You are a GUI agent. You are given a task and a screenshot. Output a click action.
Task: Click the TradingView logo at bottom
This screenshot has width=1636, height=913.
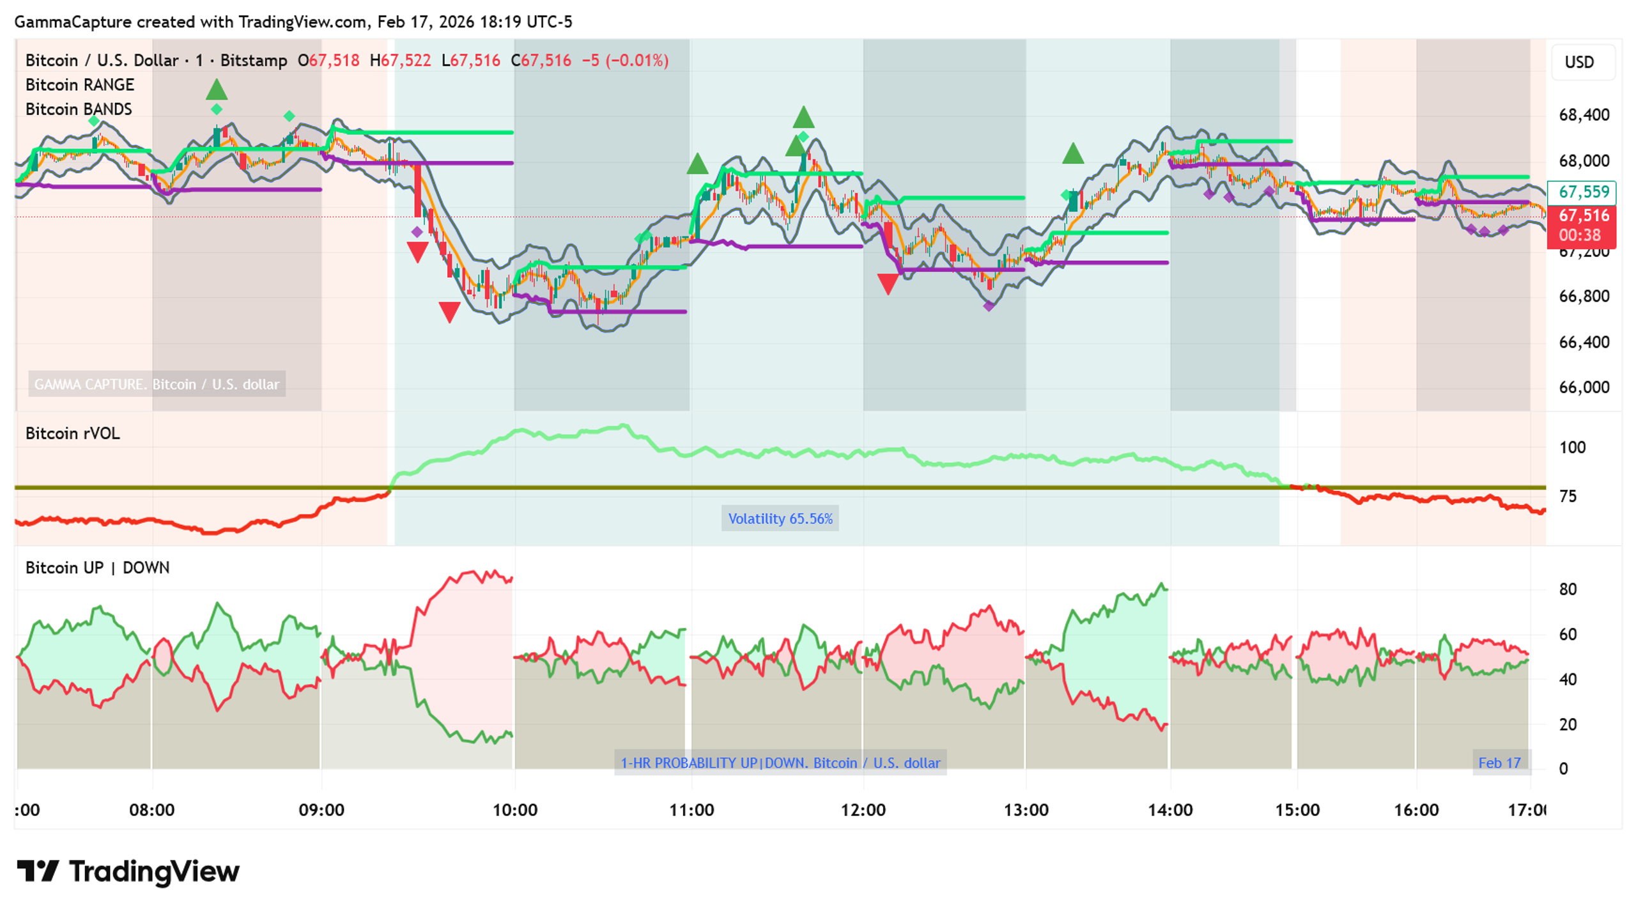[128, 871]
